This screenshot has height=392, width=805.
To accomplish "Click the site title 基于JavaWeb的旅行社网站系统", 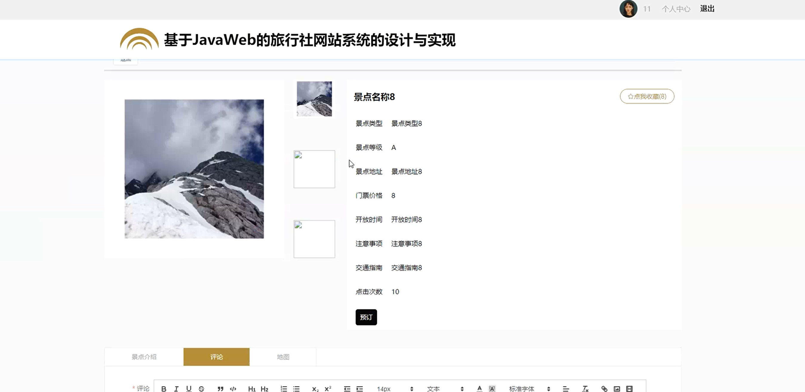I will tap(310, 40).
